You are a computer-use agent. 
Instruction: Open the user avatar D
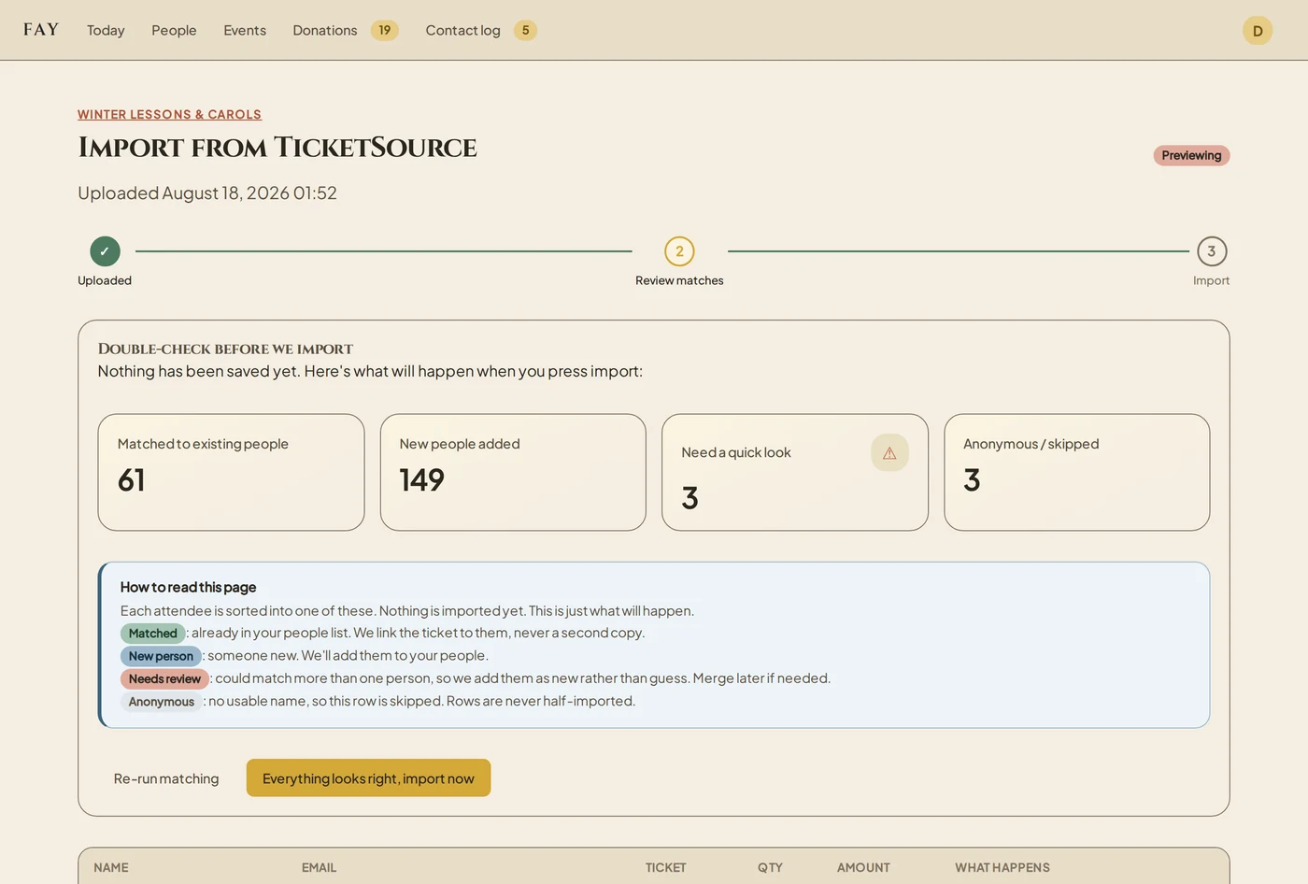tap(1257, 30)
